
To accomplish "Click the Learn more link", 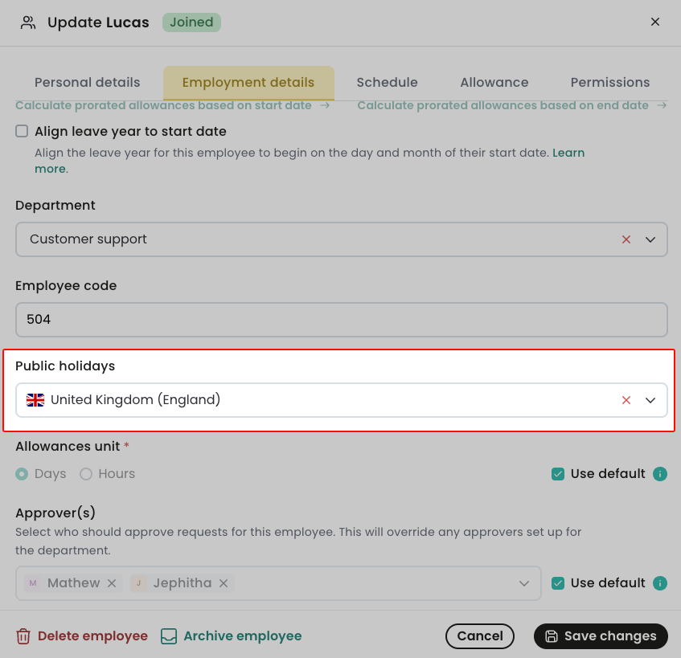I will (x=568, y=152).
